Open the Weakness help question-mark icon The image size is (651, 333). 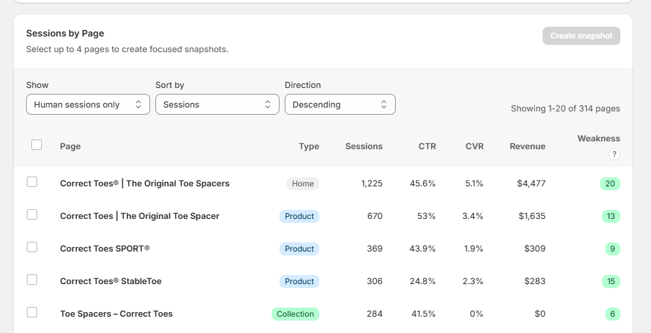coord(614,154)
